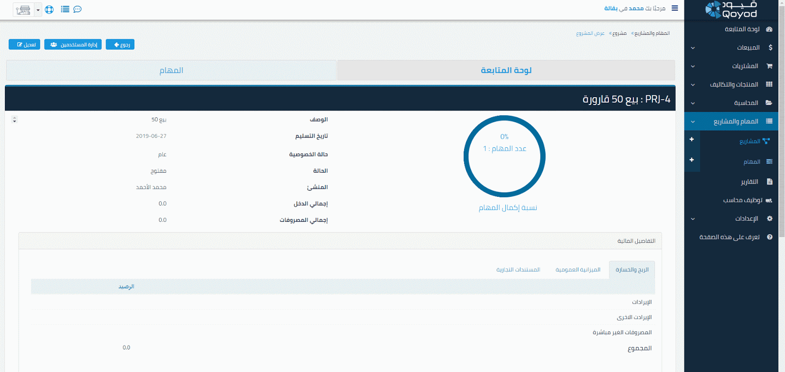
Task: Open لوحة المتابعة from the sidebar
Action: pos(742,29)
